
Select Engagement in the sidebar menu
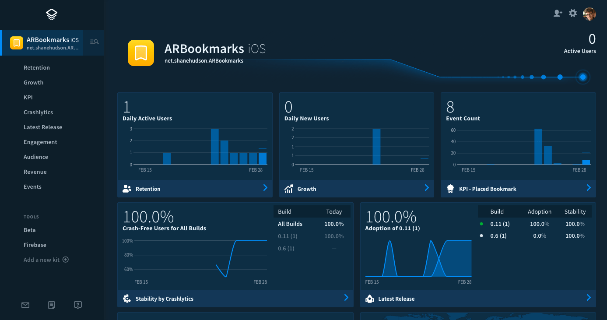(40, 142)
